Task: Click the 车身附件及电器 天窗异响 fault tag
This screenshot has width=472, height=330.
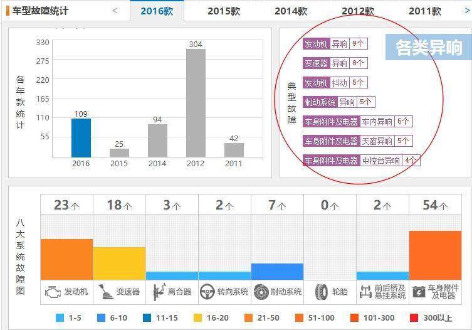Action: 357,141
